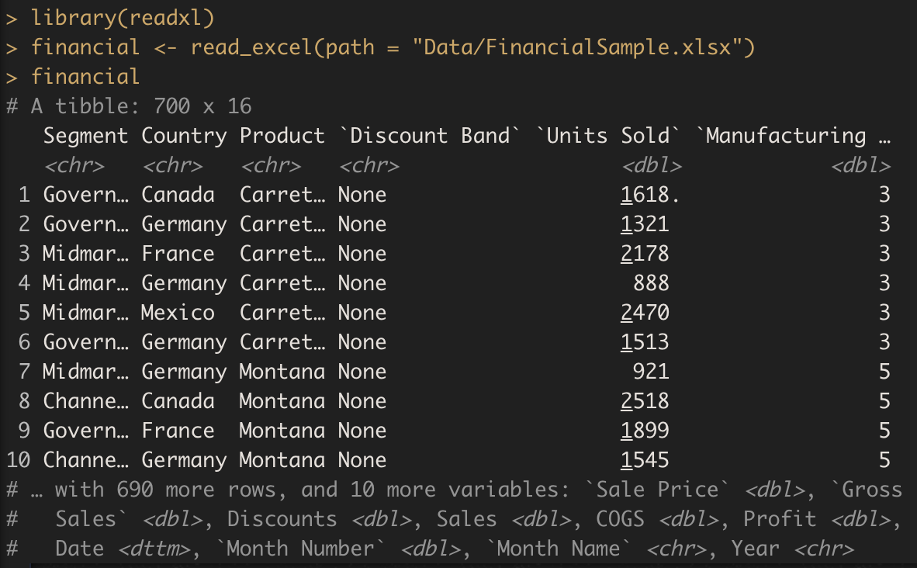Click the `Units Sold` column header
The width and height of the screenshot is (917, 568).
coord(607,136)
